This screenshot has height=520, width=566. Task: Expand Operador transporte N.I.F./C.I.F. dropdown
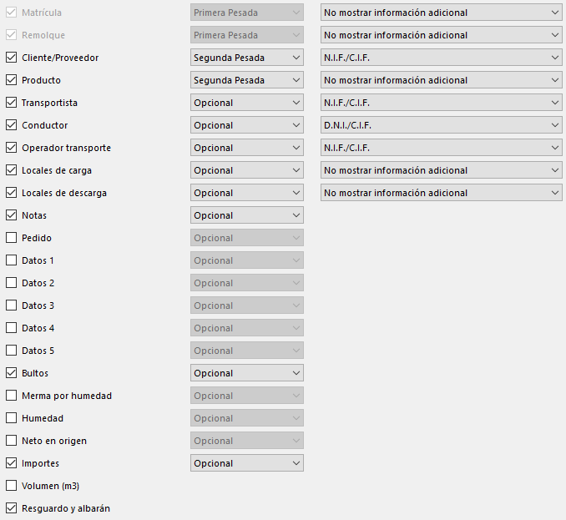[x=441, y=148]
